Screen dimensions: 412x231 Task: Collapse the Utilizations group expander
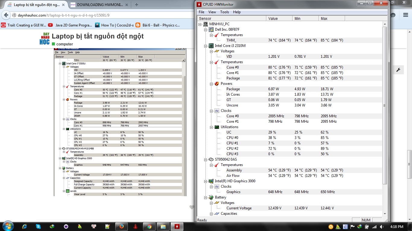(x=211, y=127)
